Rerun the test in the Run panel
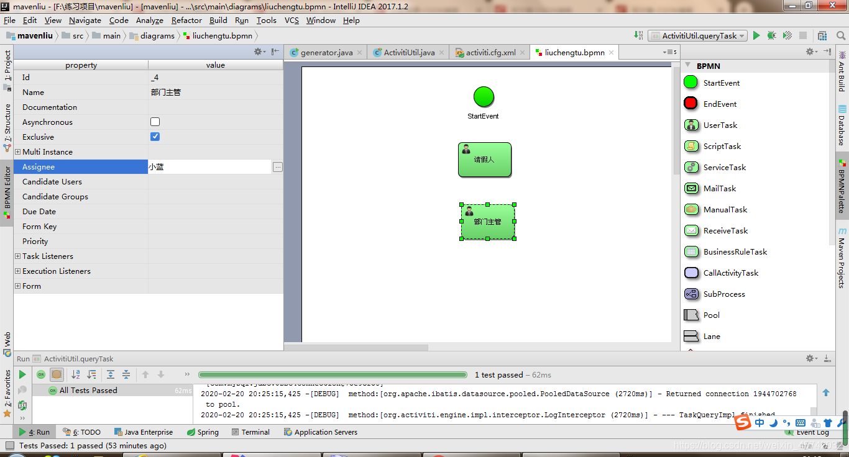This screenshot has height=457, width=849. [22, 374]
